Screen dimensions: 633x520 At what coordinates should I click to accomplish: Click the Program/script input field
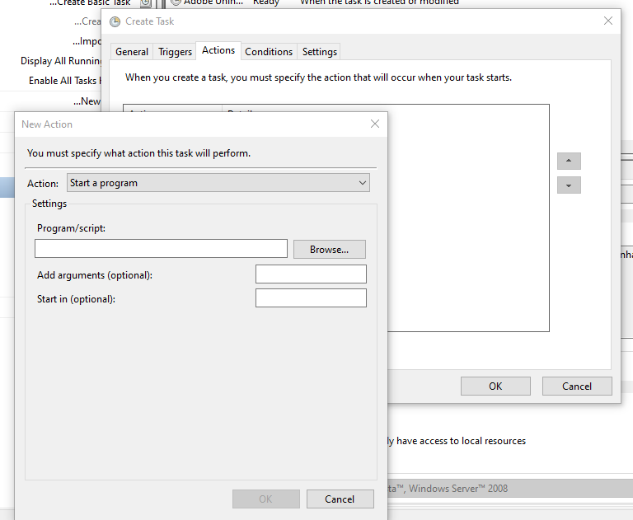pyautogui.click(x=161, y=249)
